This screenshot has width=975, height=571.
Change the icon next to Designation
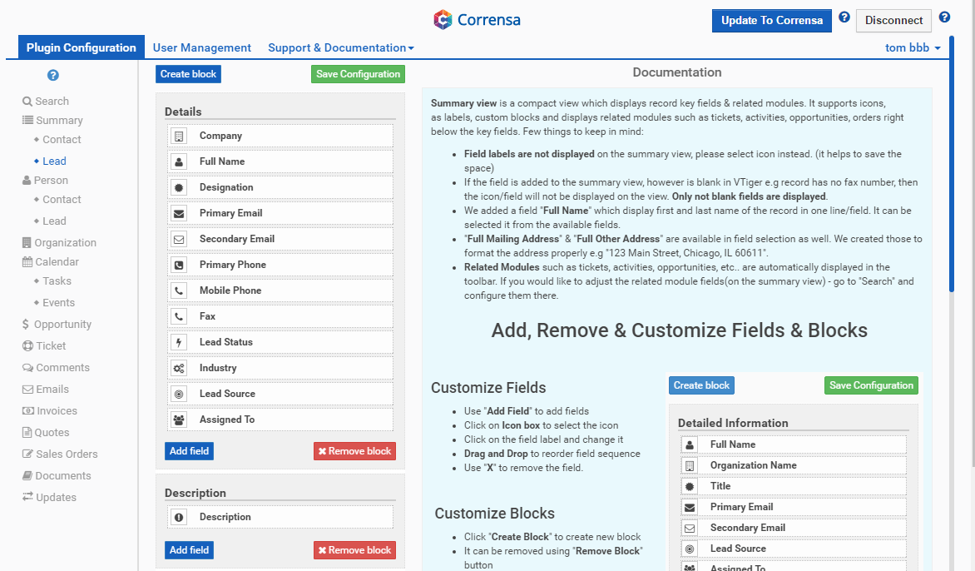(x=179, y=187)
